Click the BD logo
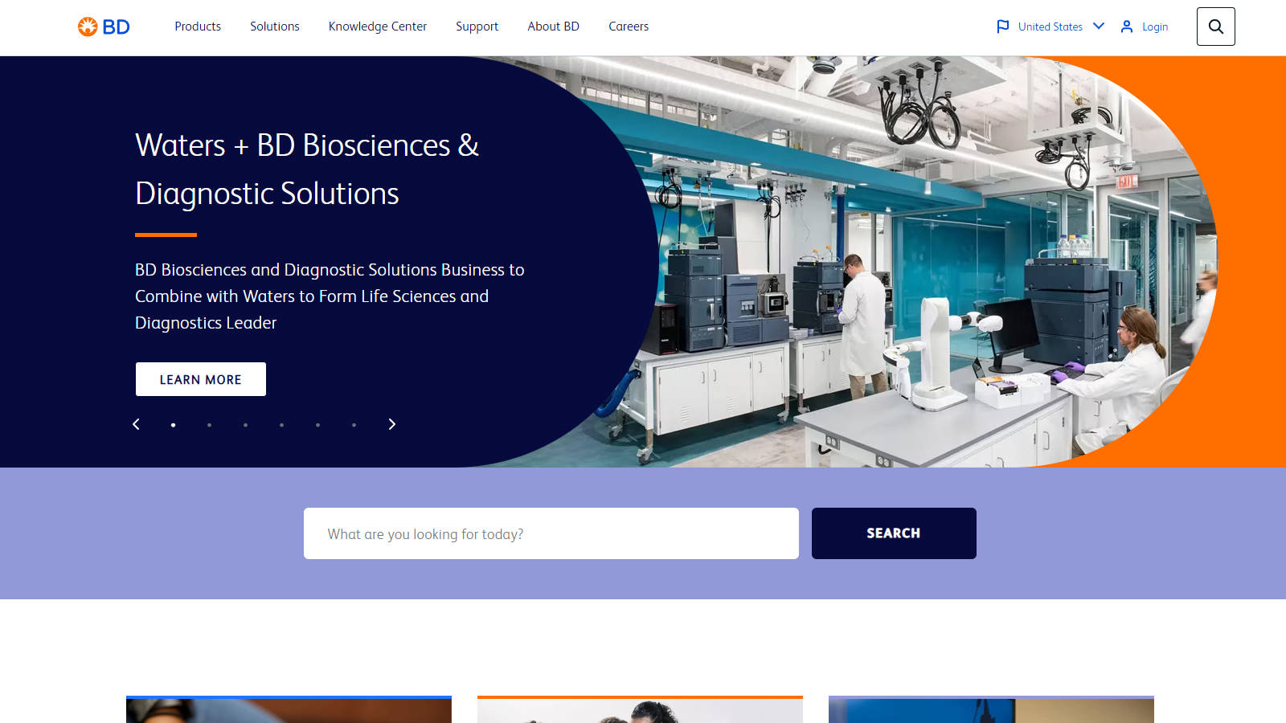The image size is (1286, 723). coord(104,27)
